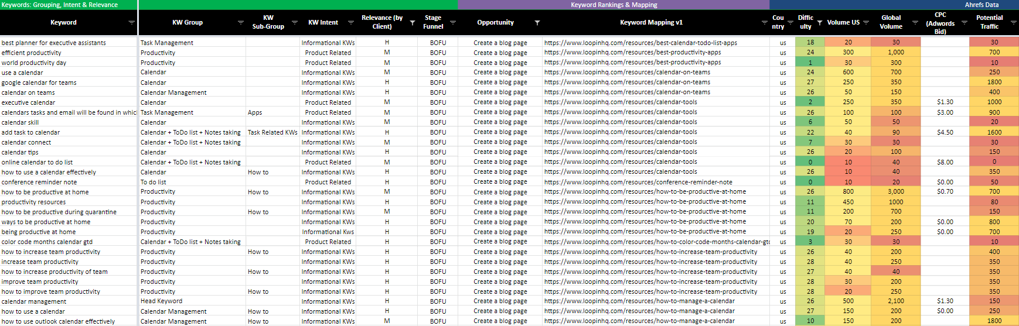Select 'Create a blog page' in calendar tips row
The width and height of the screenshot is (1019, 326).
[x=500, y=152]
